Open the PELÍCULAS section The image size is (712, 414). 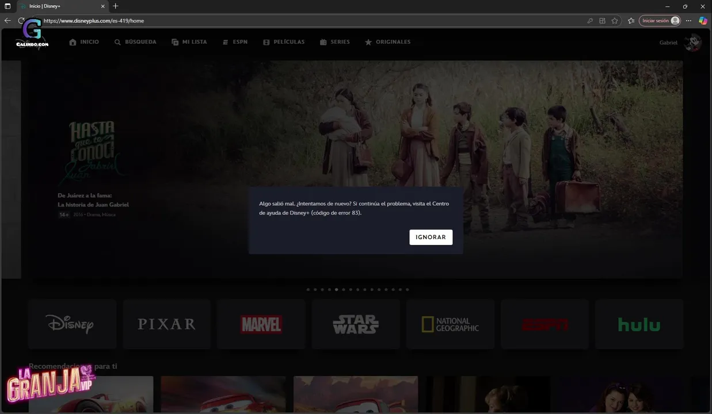(x=284, y=42)
